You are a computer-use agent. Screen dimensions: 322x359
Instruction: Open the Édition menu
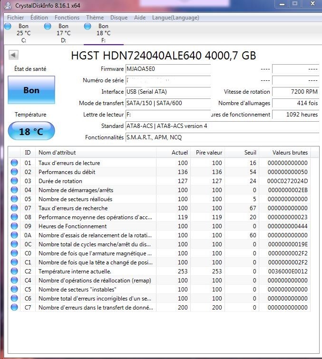(x=39, y=18)
